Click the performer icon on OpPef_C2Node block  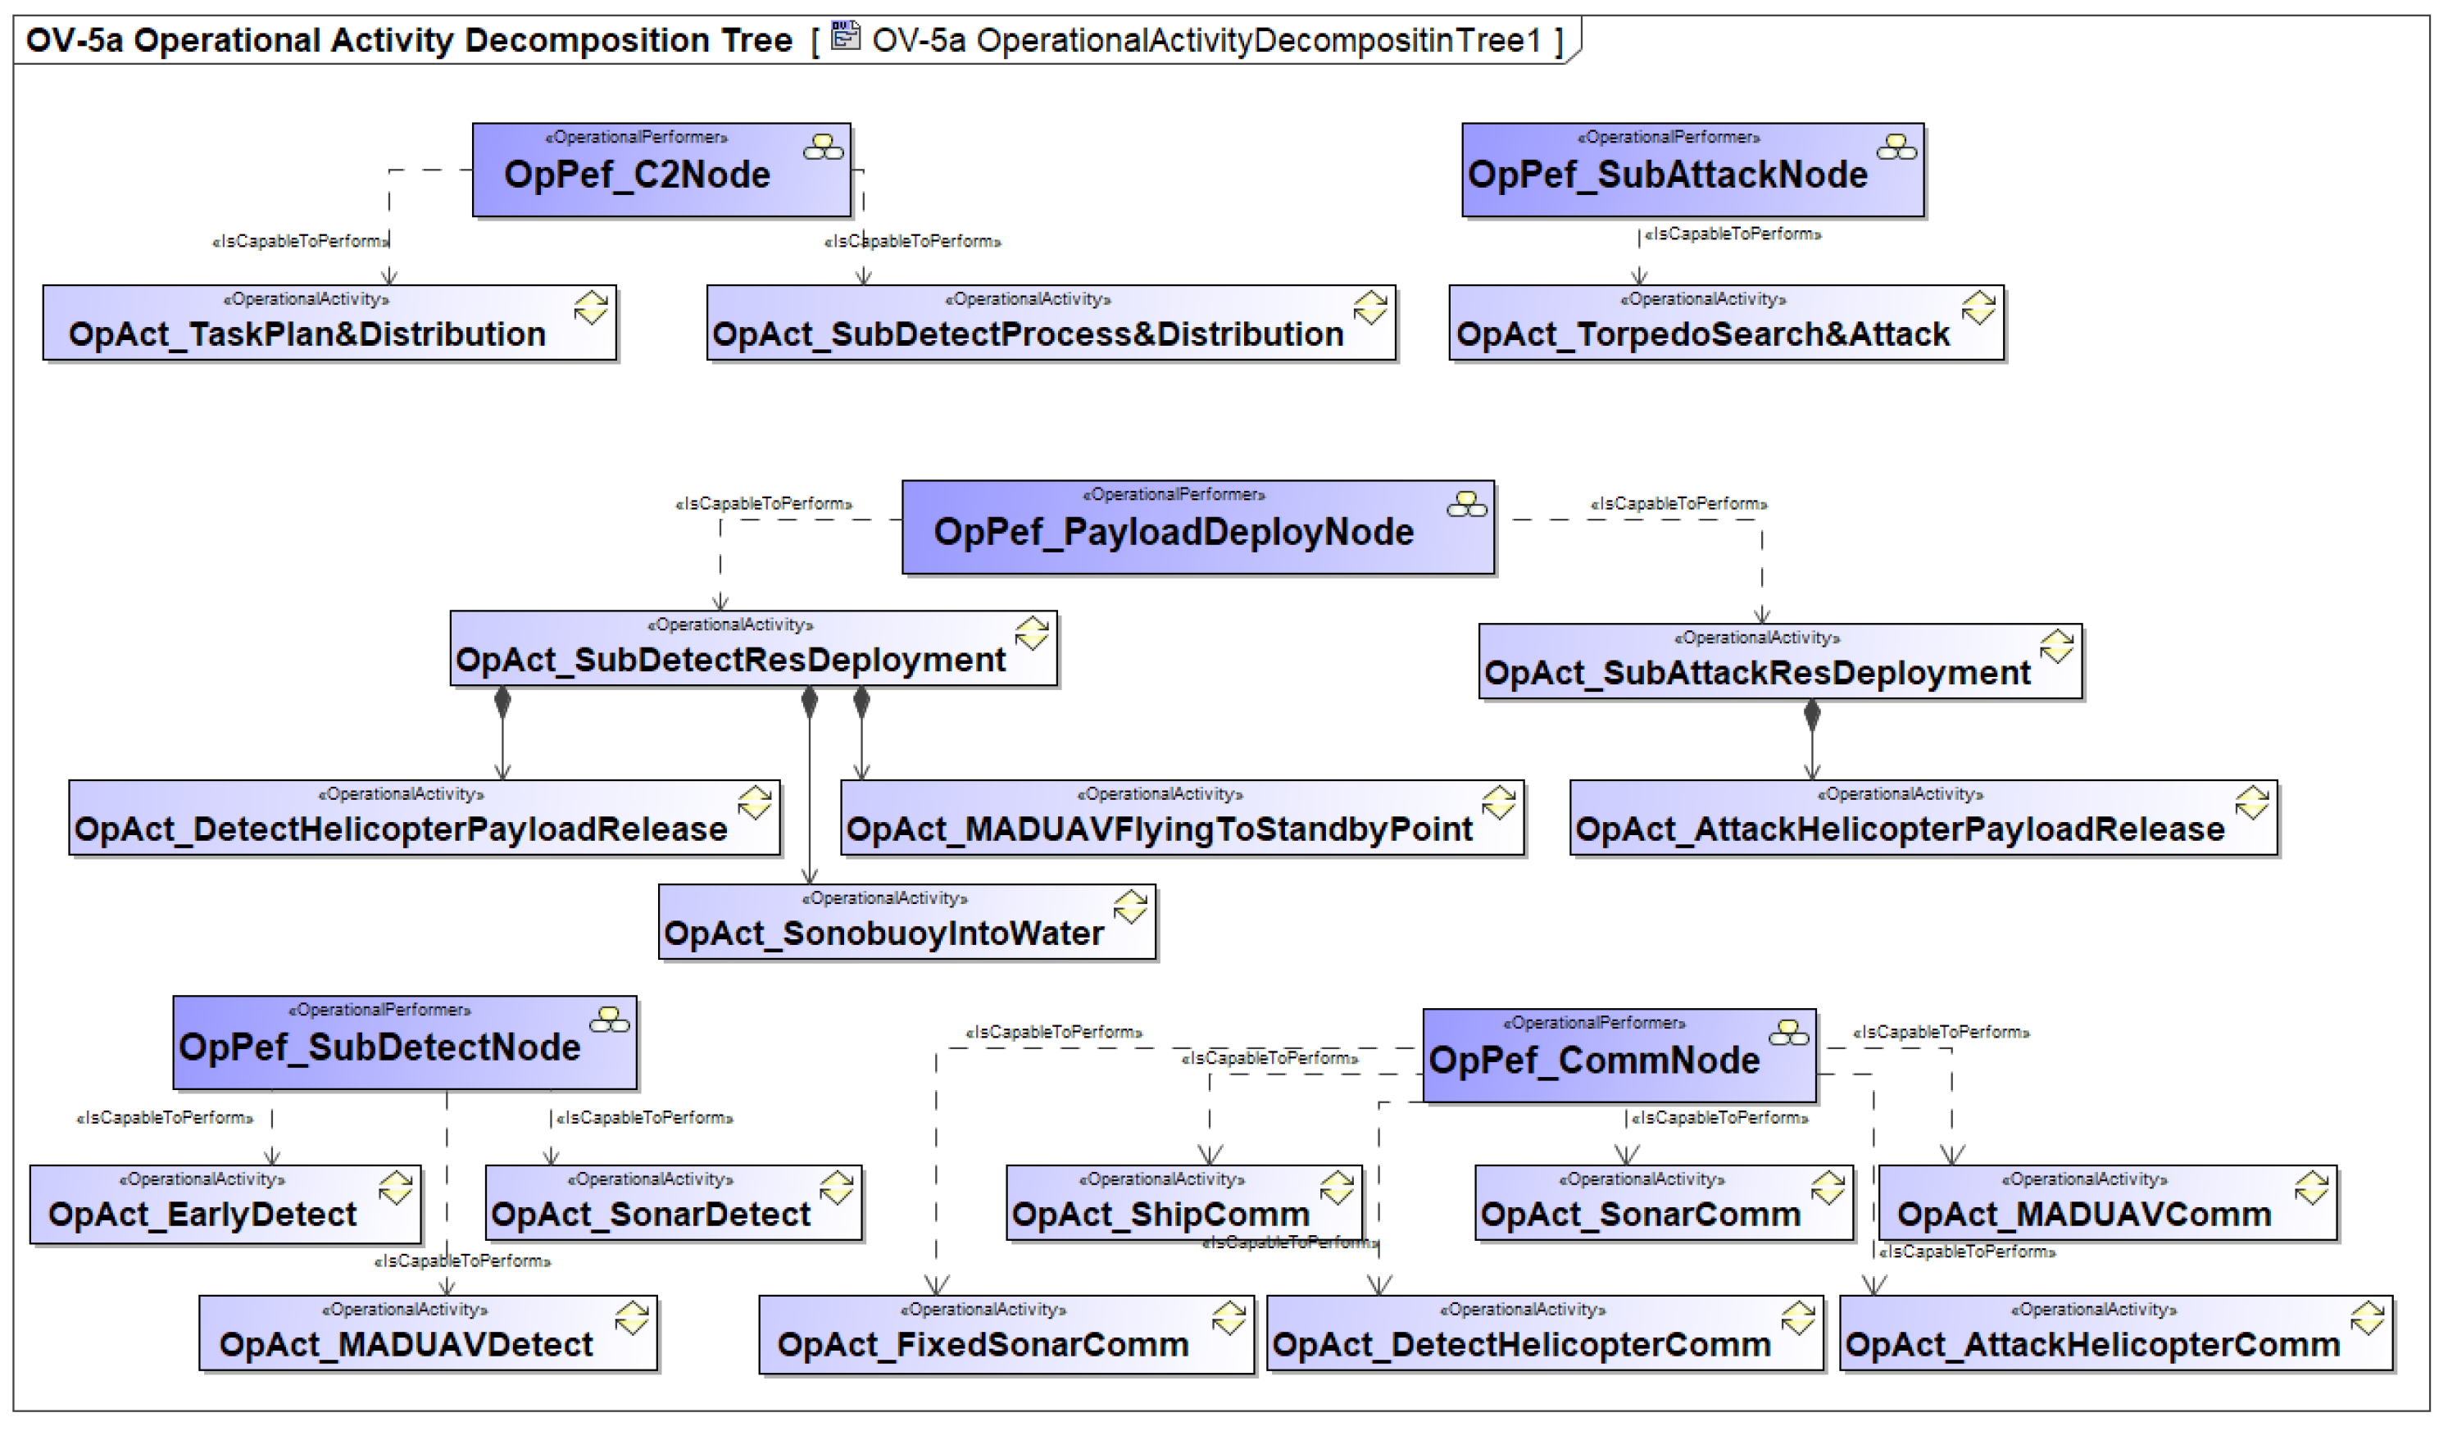pos(824,147)
